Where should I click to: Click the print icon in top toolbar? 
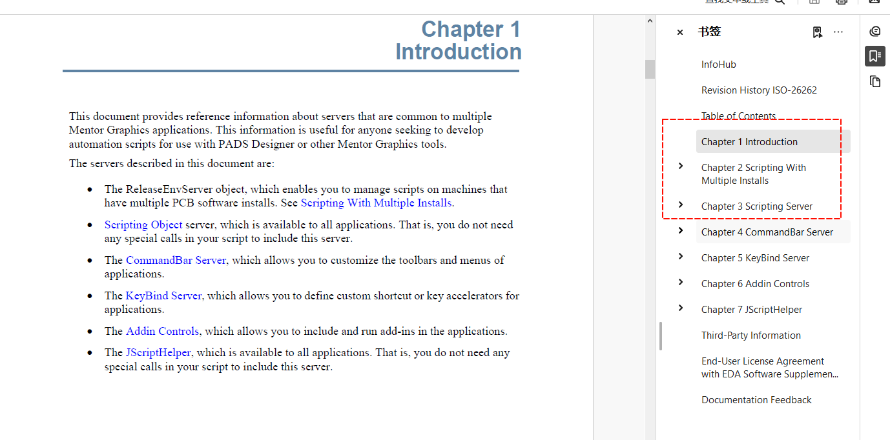point(841,2)
